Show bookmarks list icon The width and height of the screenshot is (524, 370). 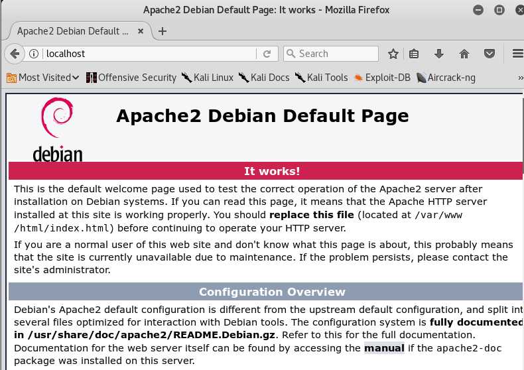415,54
